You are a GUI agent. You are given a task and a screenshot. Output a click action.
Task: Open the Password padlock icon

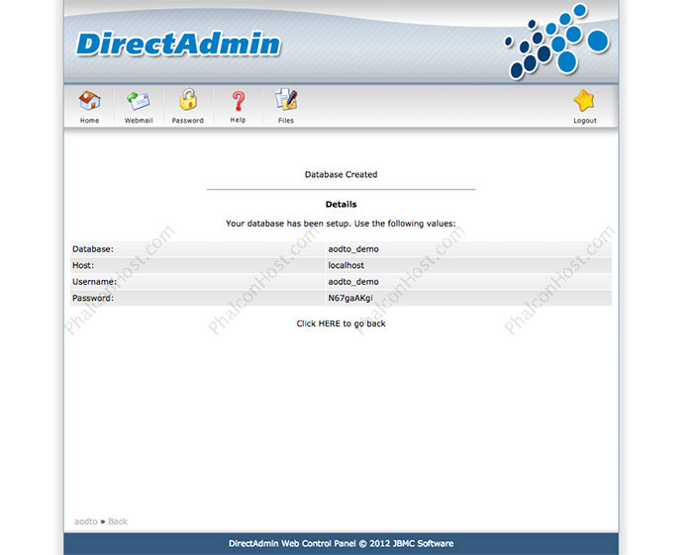point(188,99)
